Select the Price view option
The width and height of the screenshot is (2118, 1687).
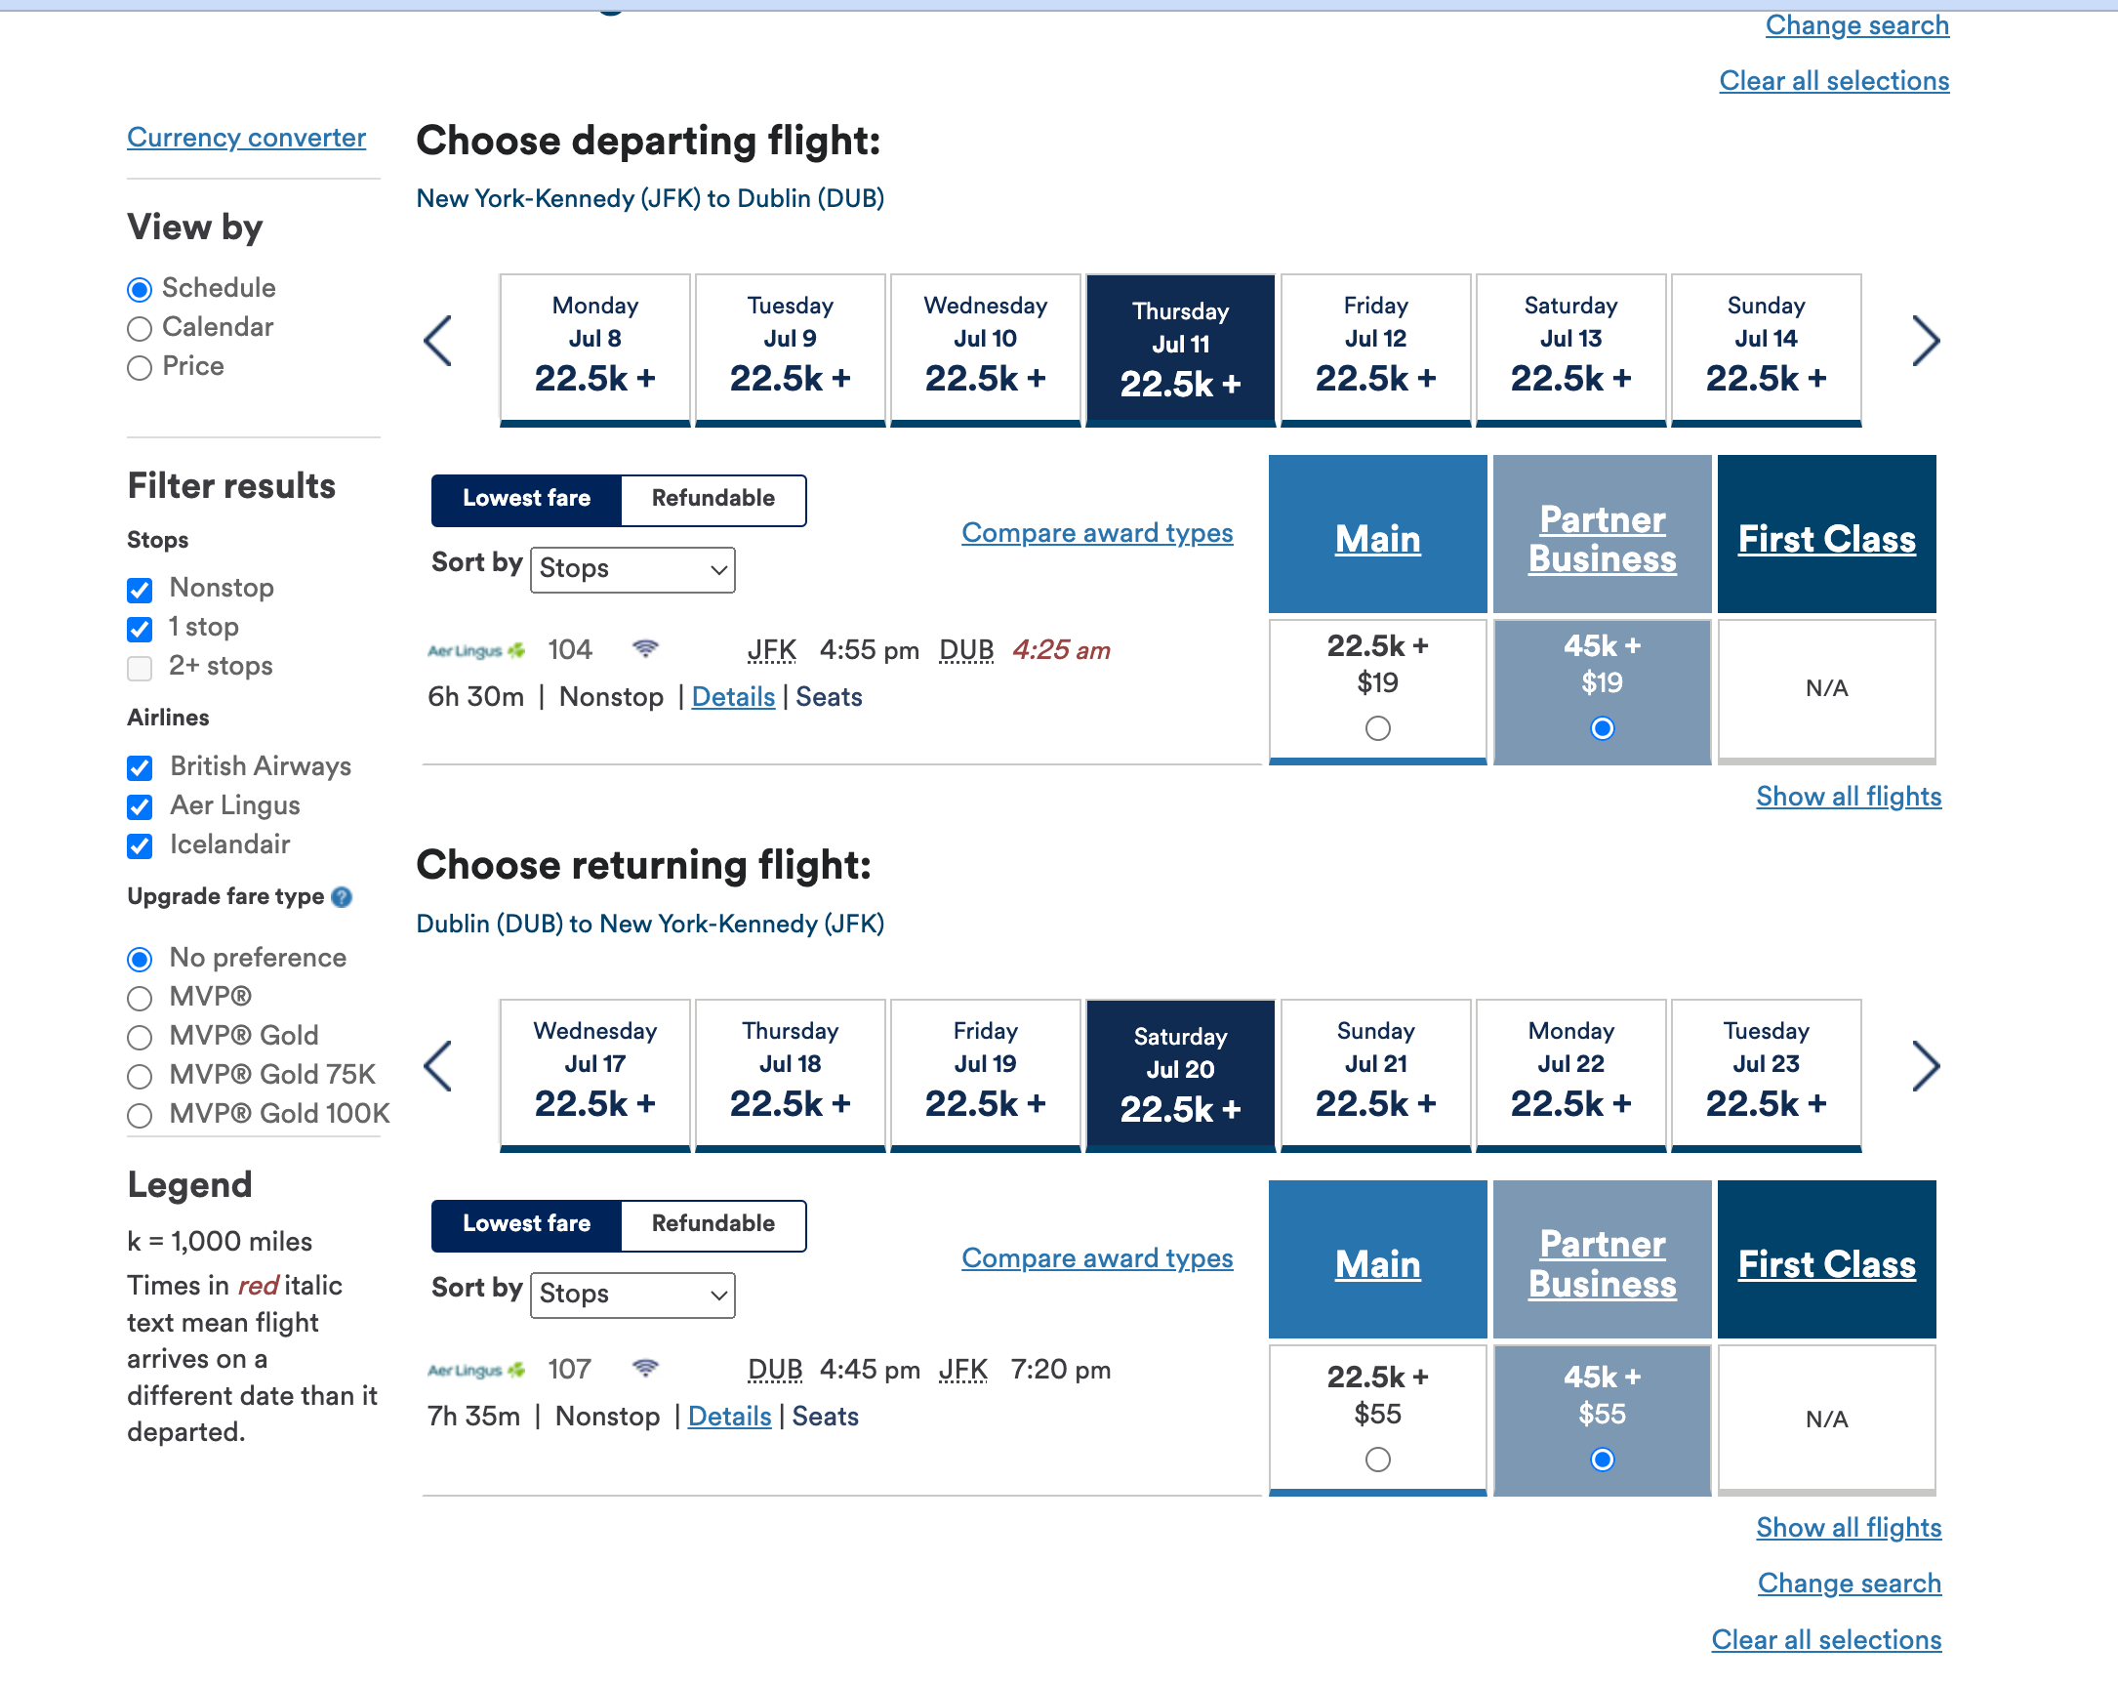click(140, 367)
